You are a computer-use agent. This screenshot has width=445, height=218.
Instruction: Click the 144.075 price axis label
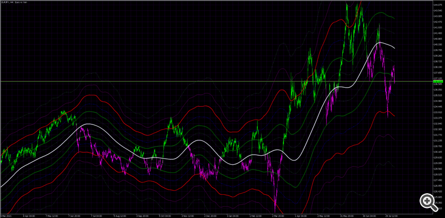point(437,5)
